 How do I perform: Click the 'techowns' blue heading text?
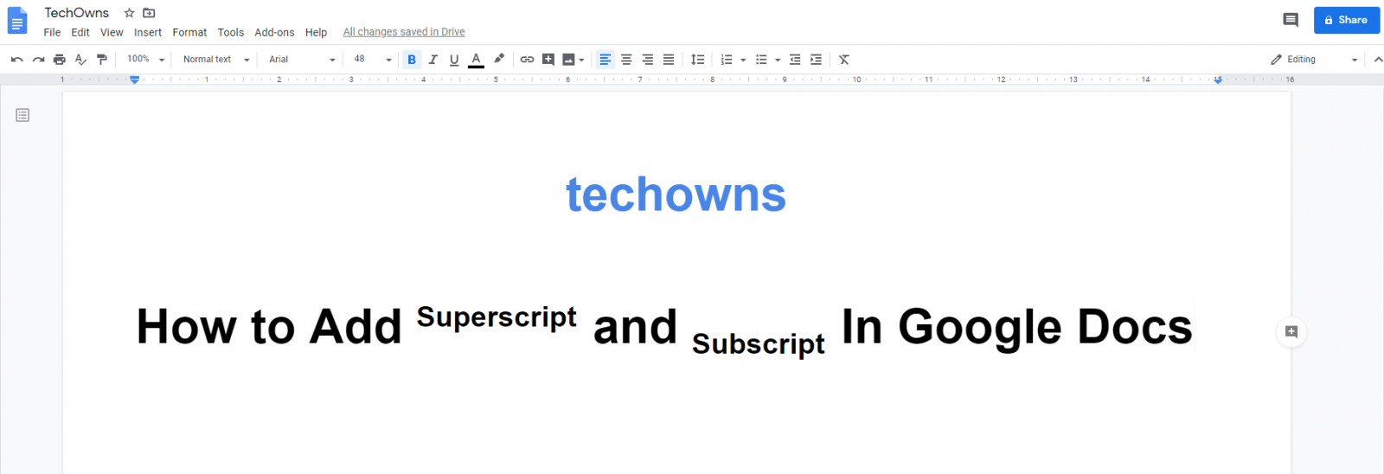(x=676, y=195)
